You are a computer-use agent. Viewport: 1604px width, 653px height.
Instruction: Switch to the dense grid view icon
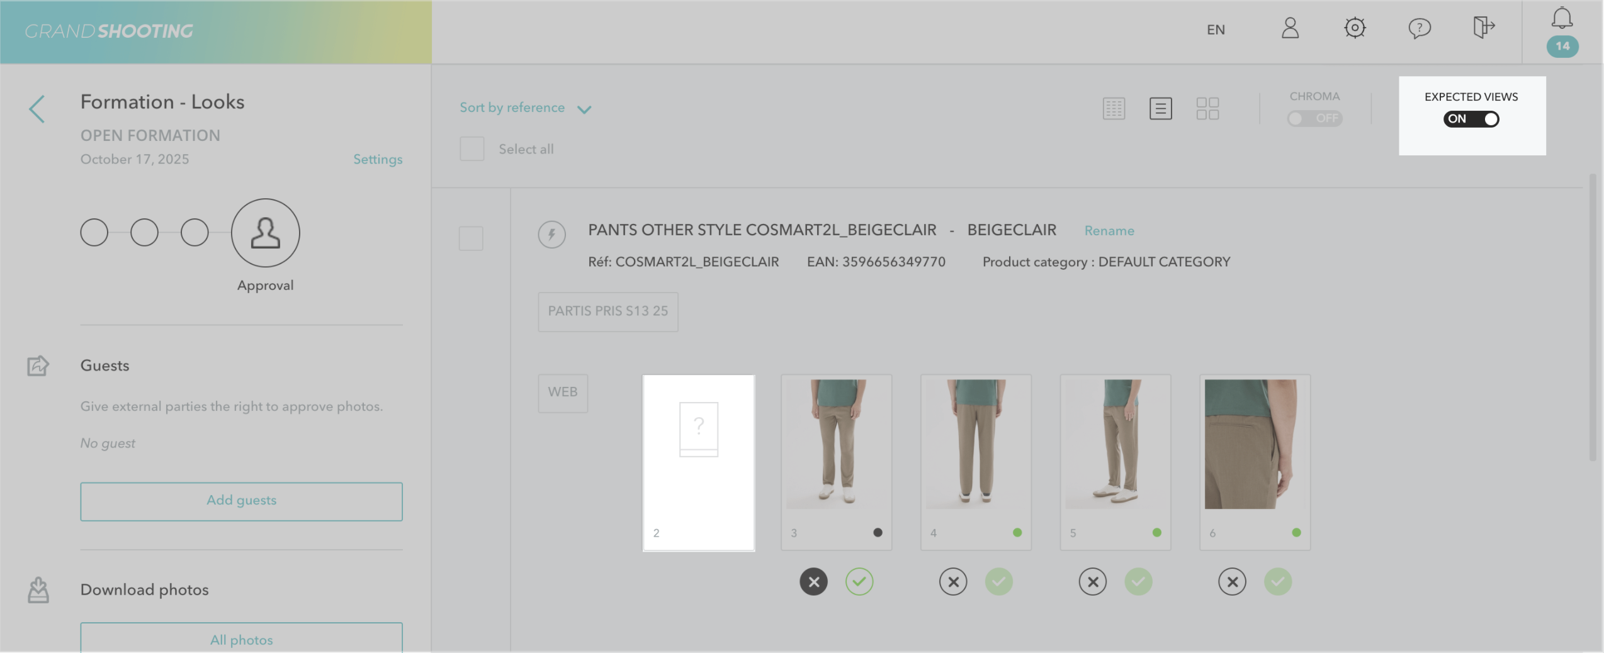(1114, 108)
